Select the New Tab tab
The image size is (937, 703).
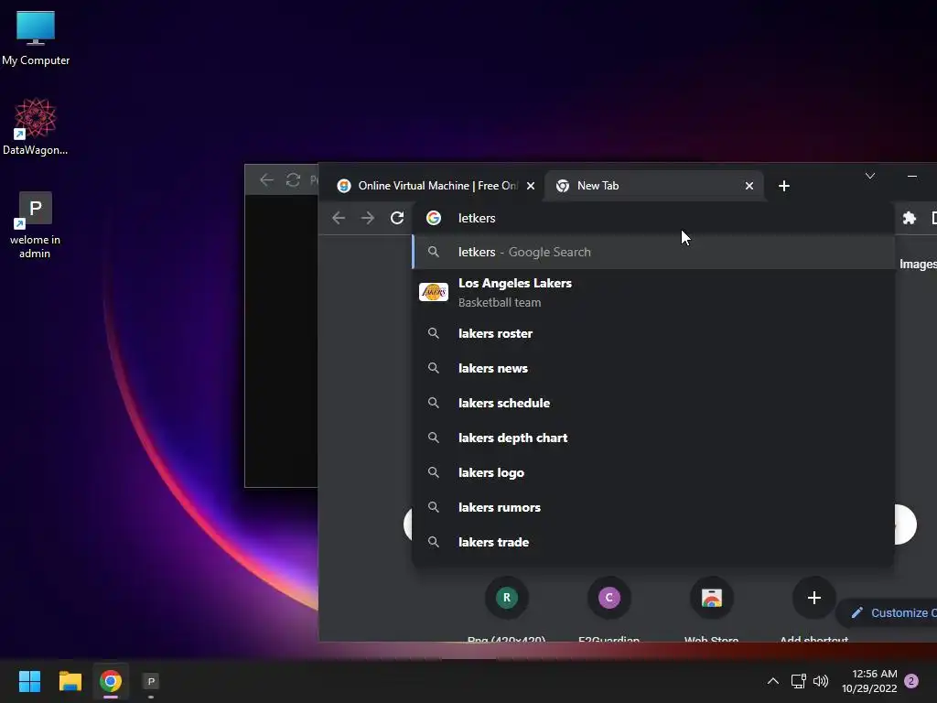654,186
